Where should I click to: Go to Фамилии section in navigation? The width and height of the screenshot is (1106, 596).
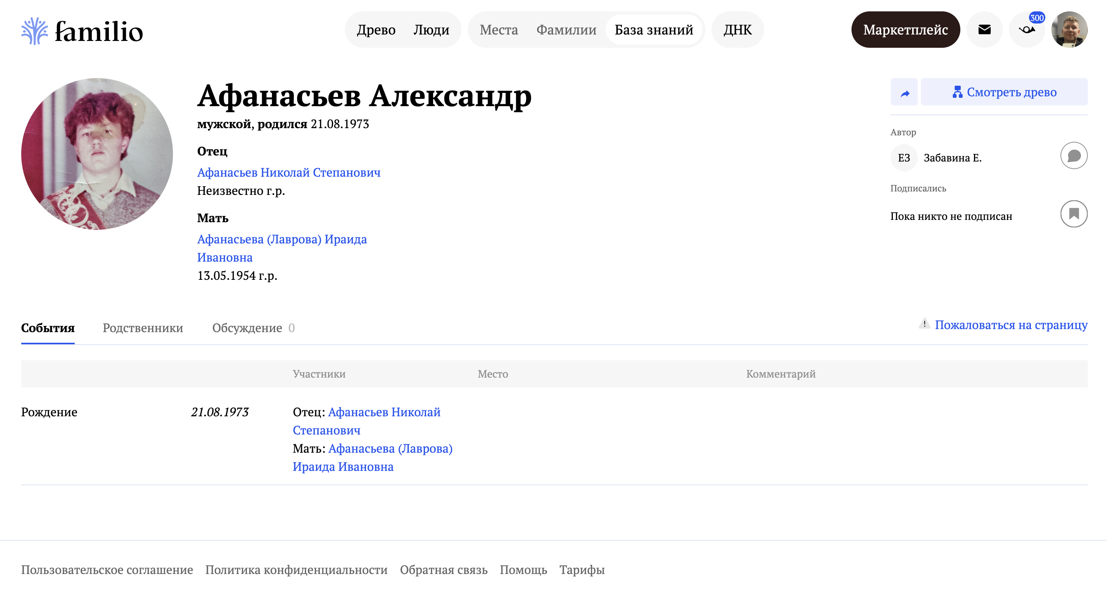566,30
